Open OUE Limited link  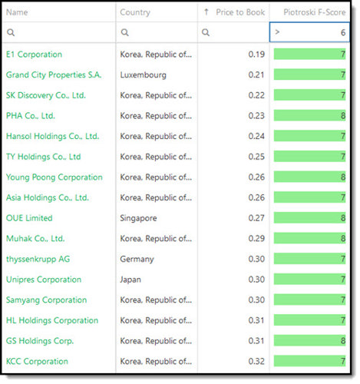point(29,218)
